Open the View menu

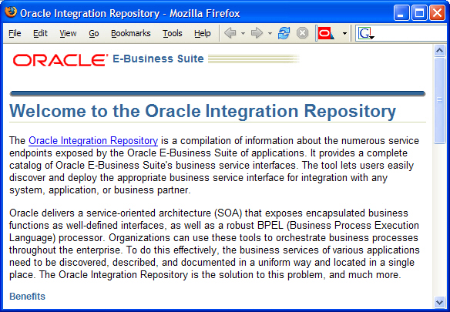click(x=68, y=33)
